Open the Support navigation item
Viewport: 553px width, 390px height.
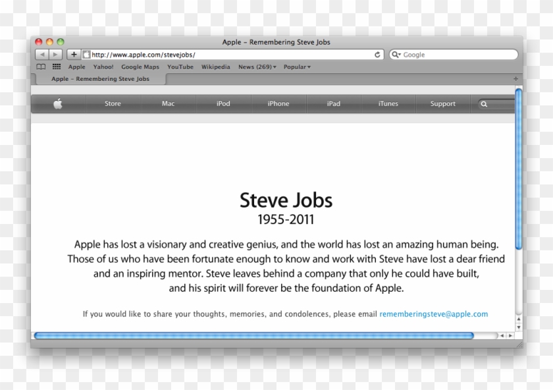coord(443,103)
